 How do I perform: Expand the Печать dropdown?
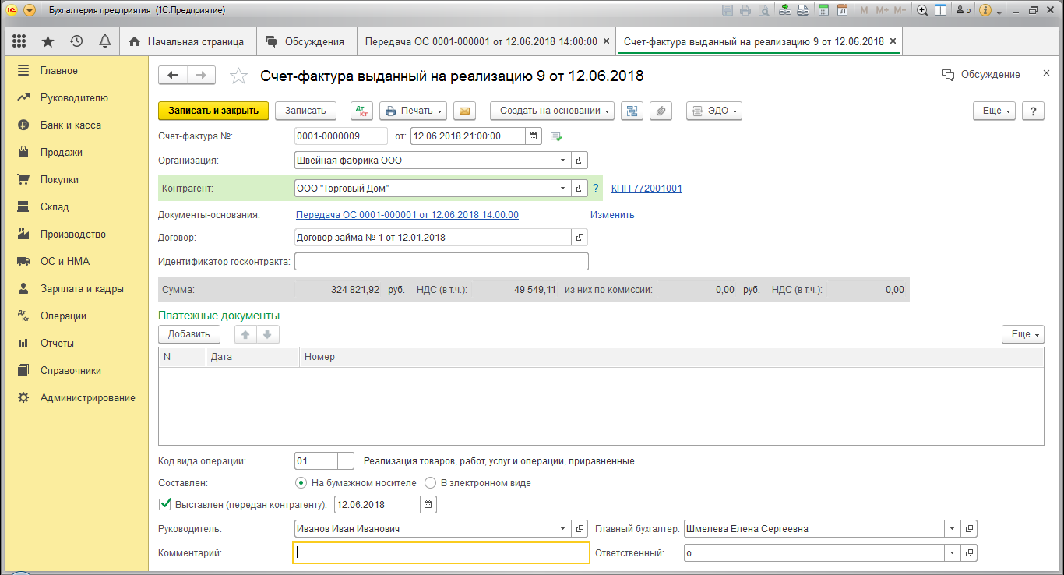(413, 111)
